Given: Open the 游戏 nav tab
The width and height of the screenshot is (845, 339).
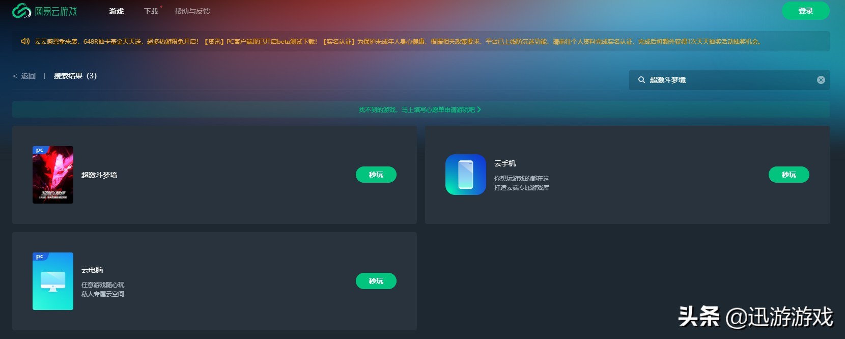Looking at the screenshot, I should tap(117, 11).
